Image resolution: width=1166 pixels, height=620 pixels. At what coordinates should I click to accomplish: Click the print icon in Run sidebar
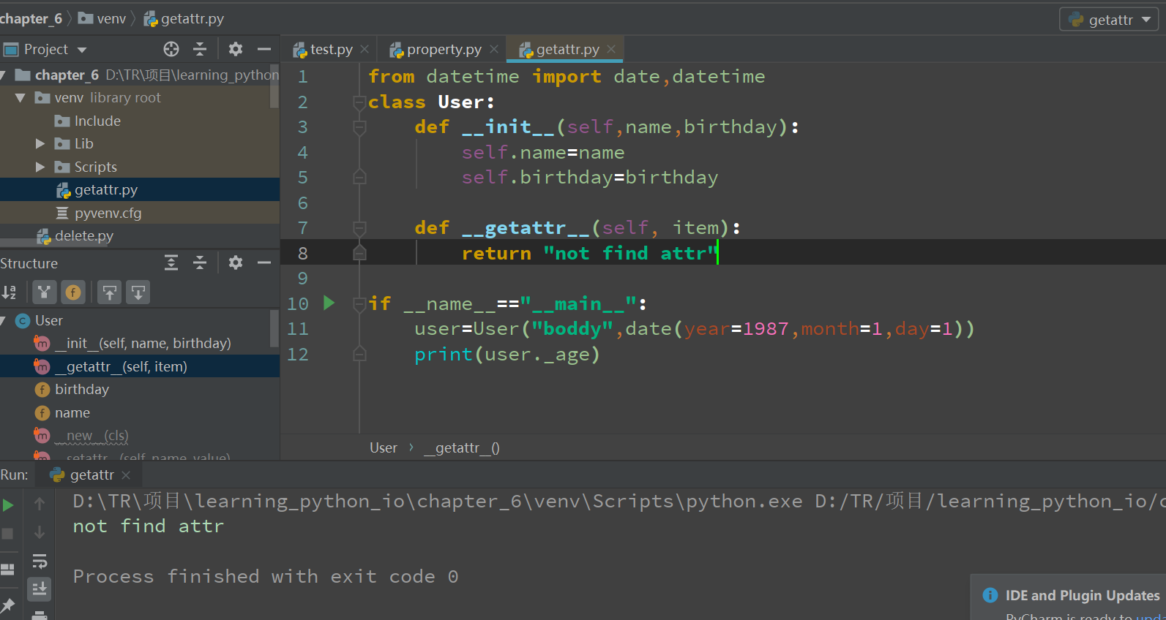click(40, 615)
